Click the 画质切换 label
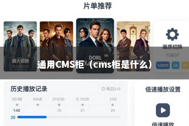 (172, 47)
